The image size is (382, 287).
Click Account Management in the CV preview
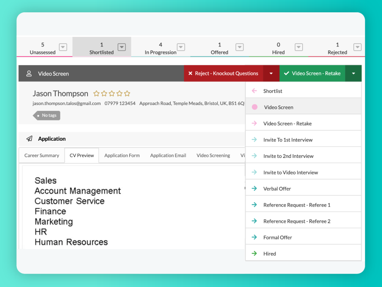coord(78,191)
